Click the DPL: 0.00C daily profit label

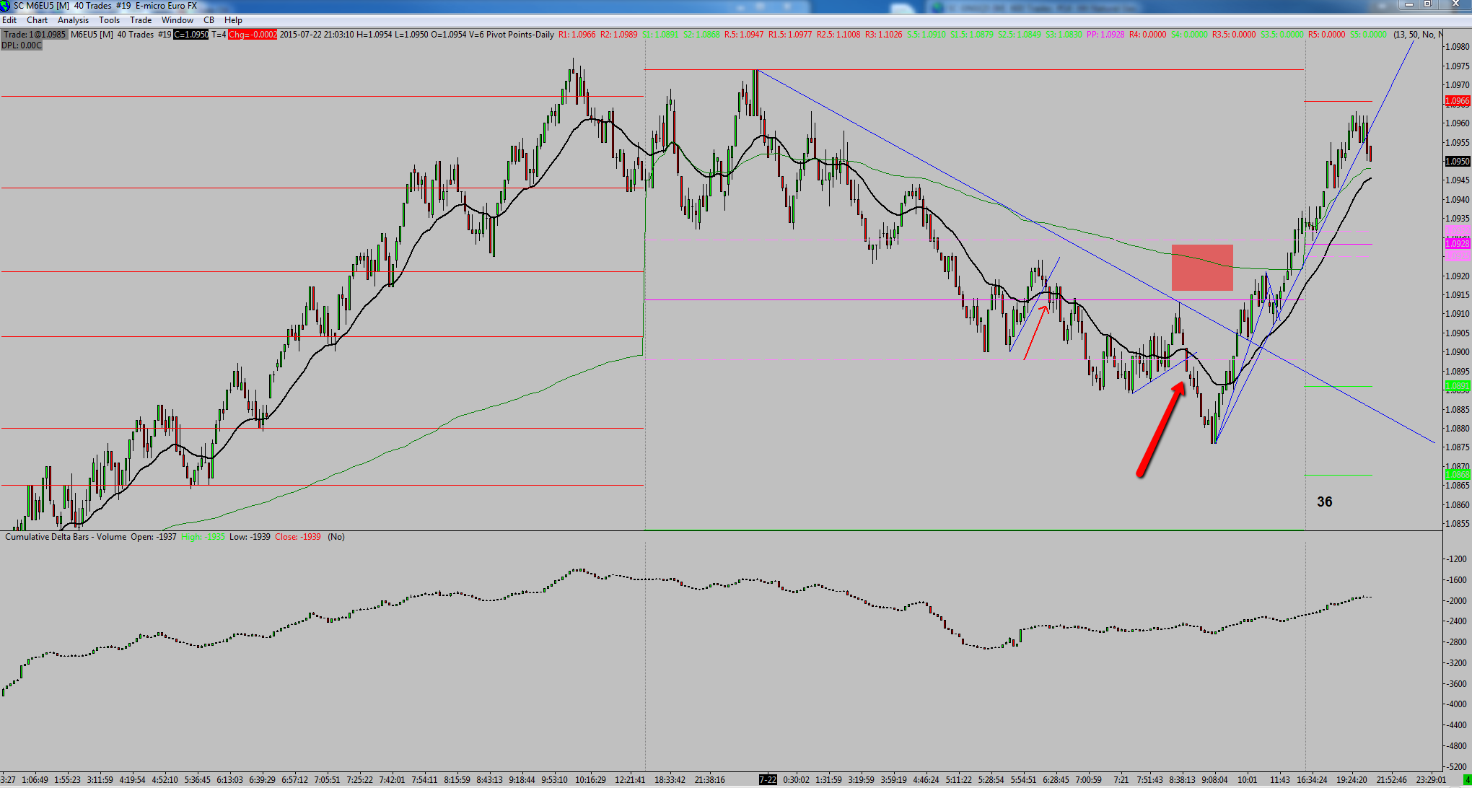[x=22, y=45]
